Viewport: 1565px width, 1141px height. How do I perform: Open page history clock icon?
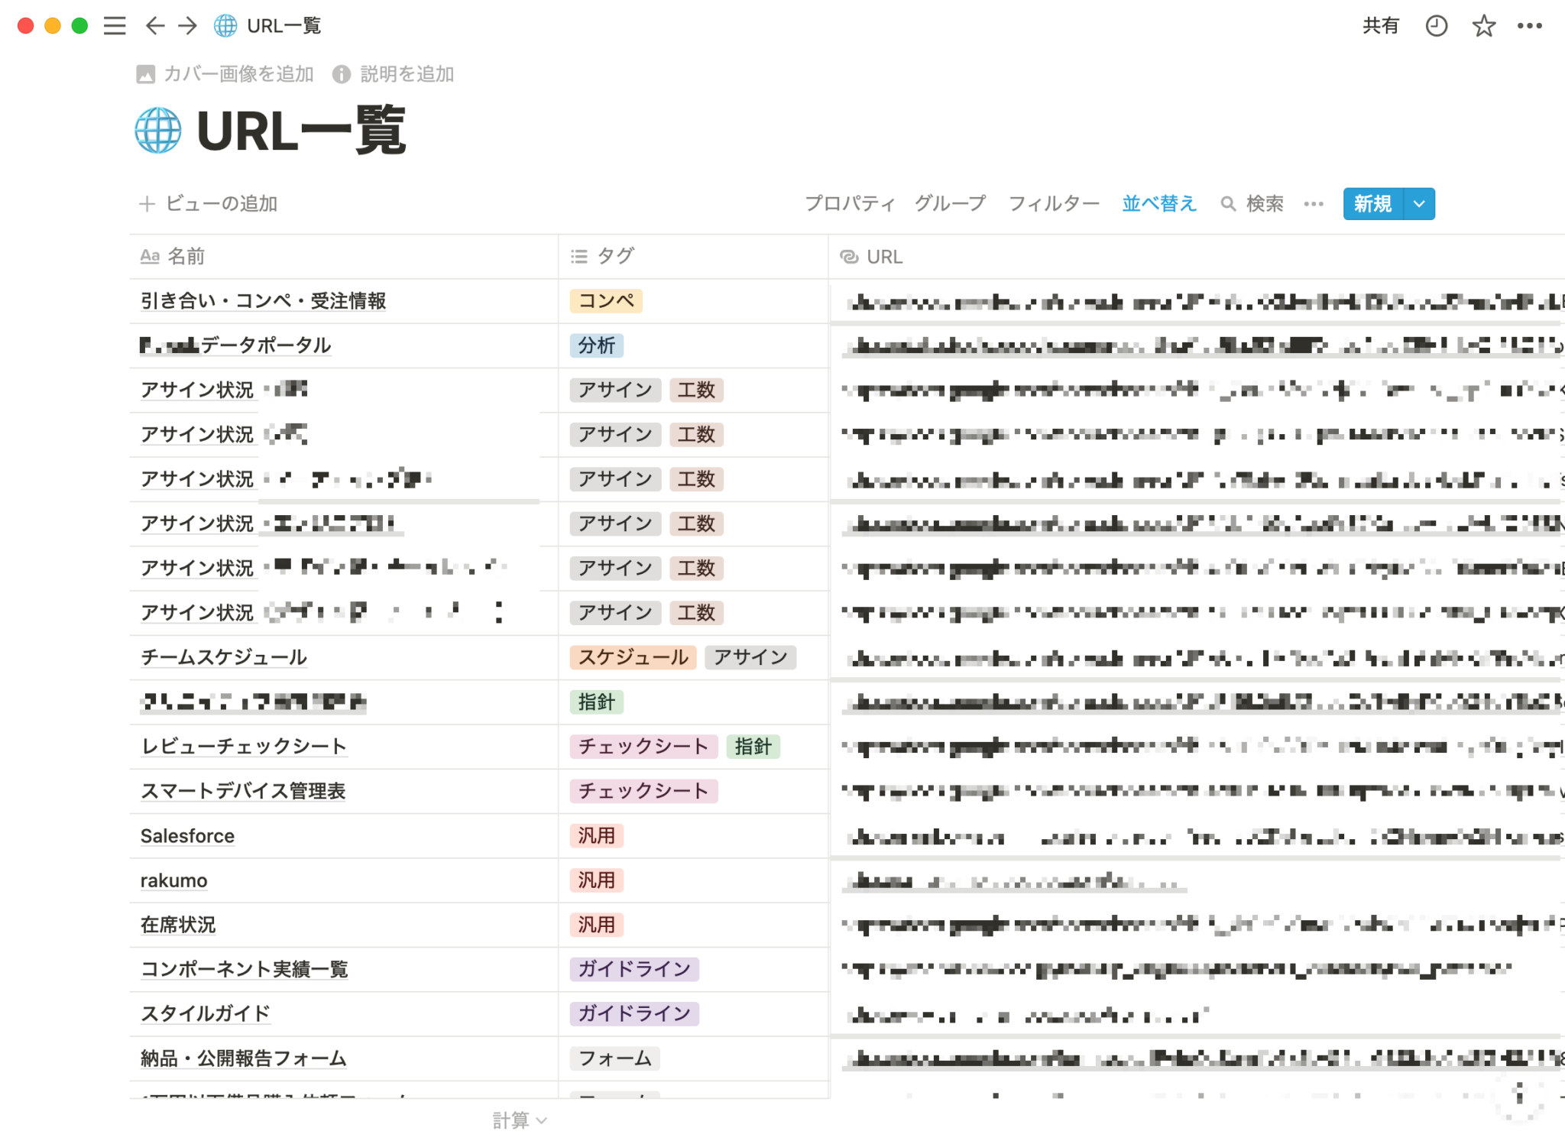(x=1436, y=26)
